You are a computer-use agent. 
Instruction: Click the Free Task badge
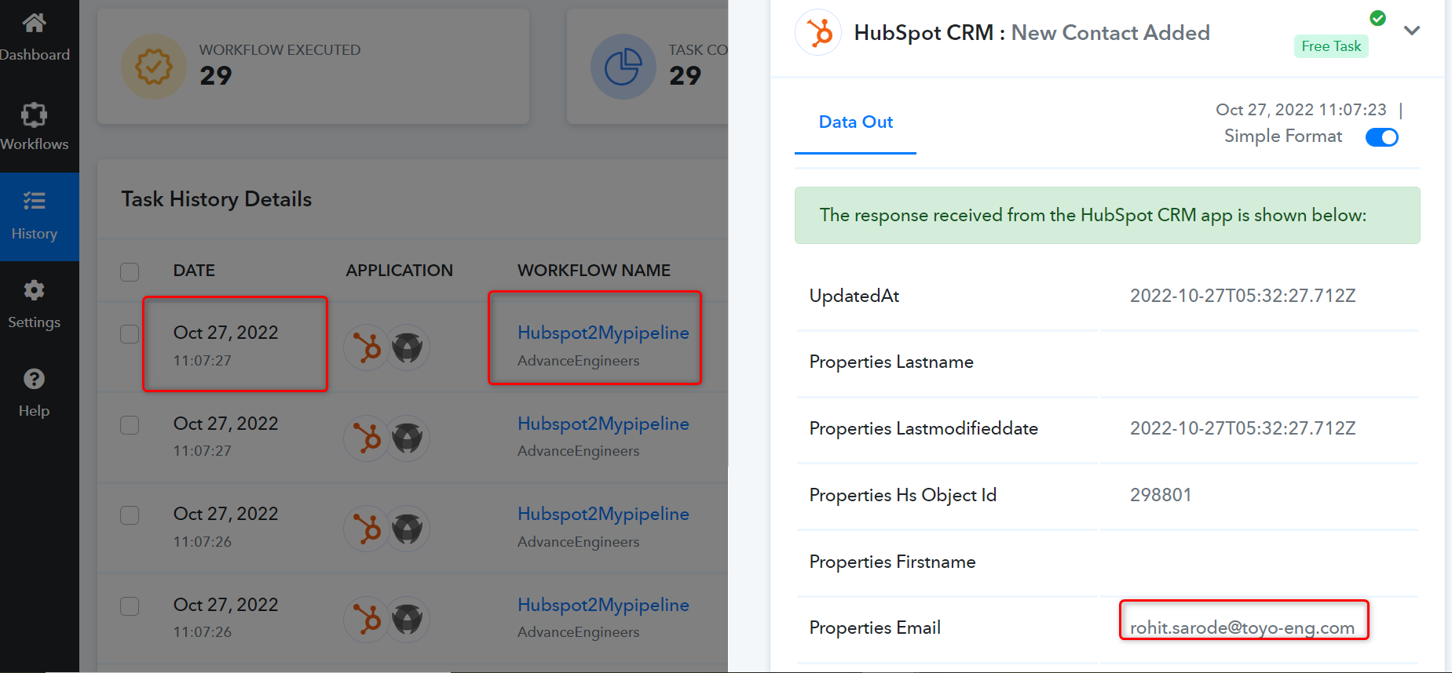click(1331, 46)
